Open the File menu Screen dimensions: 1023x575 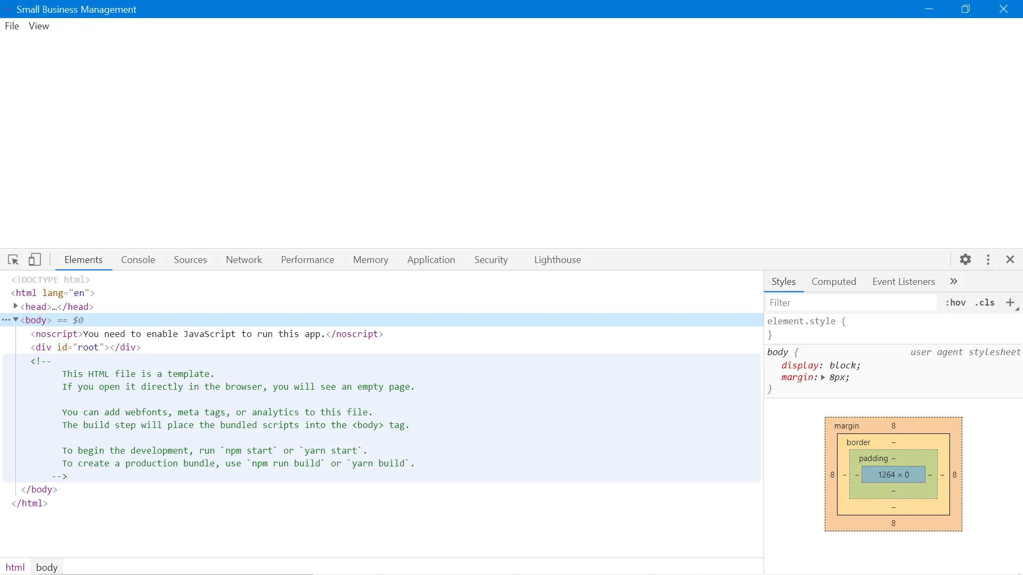(12, 26)
